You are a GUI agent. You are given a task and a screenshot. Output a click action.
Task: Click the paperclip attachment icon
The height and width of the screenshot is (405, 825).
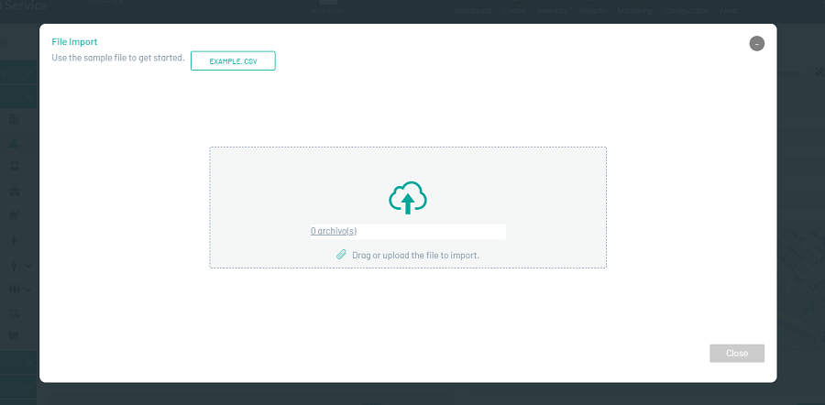pyautogui.click(x=342, y=255)
